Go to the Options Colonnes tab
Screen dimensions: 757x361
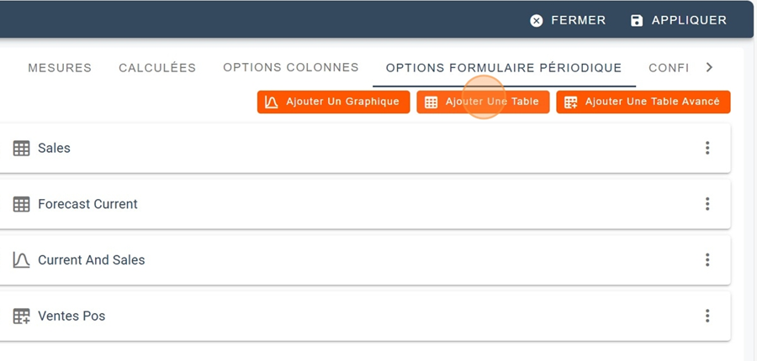pyautogui.click(x=291, y=68)
